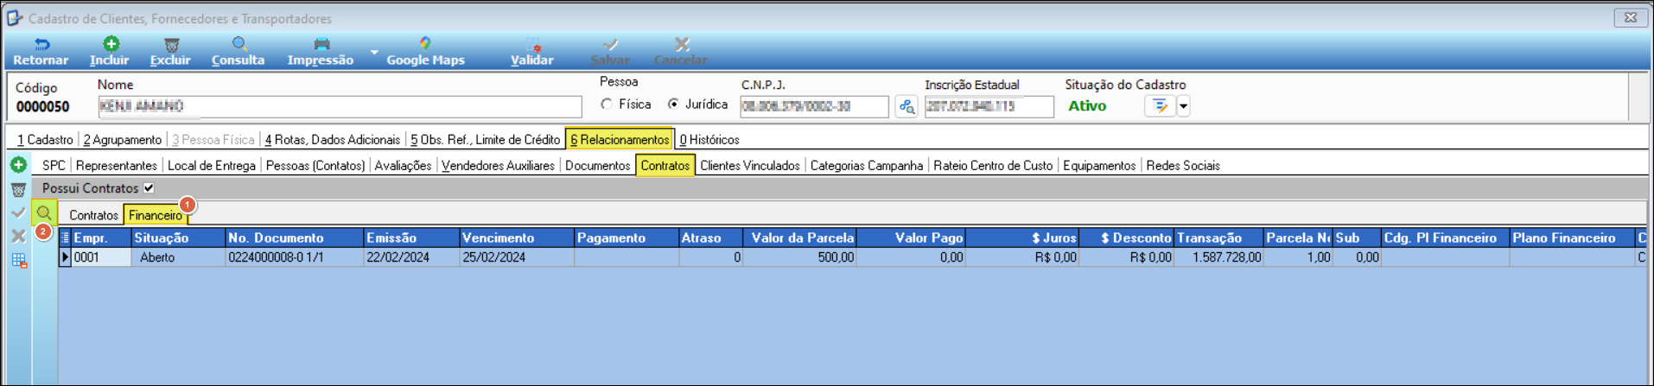Switch to 2 Agrupamento tab
Image resolution: width=1654 pixels, height=386 pixels.
click(122, 139)
